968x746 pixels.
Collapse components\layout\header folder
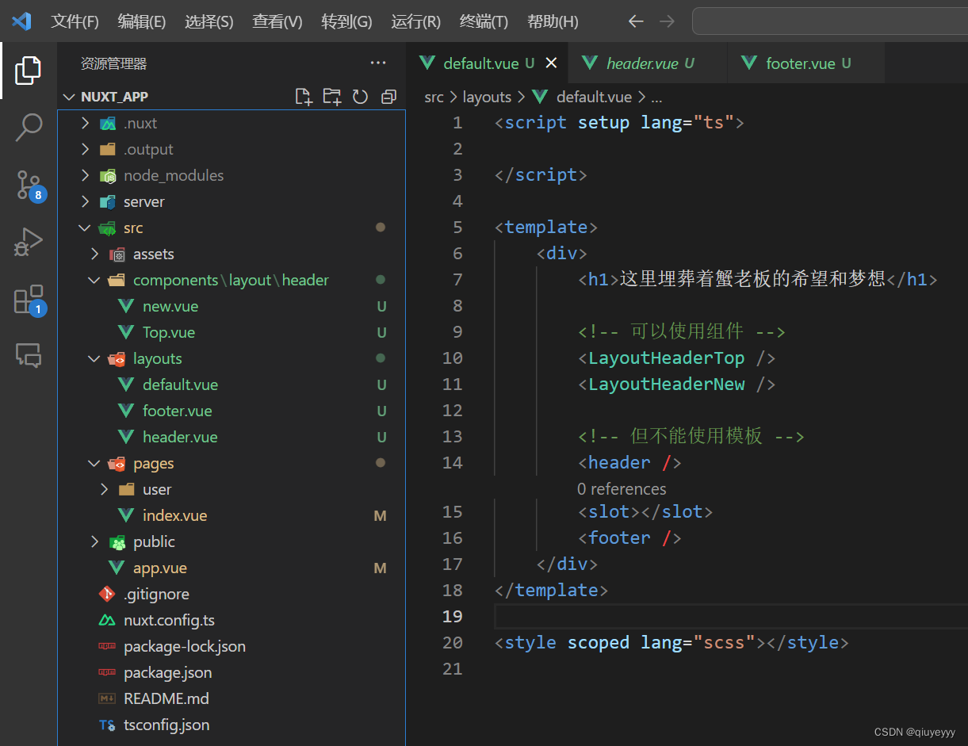pos(95,281)
